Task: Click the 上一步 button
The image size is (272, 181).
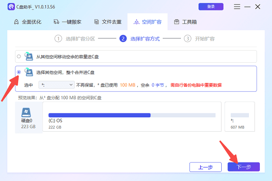Action: click(205, 167)
